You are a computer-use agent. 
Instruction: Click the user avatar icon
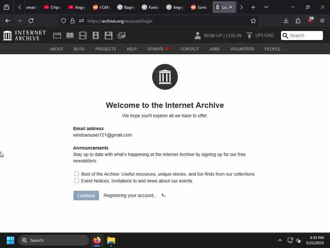pos(198,36)
